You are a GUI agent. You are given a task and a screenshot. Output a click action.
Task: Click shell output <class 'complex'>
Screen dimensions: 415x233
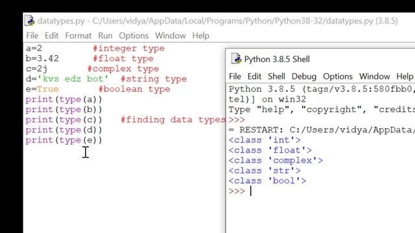pos(276,161)
